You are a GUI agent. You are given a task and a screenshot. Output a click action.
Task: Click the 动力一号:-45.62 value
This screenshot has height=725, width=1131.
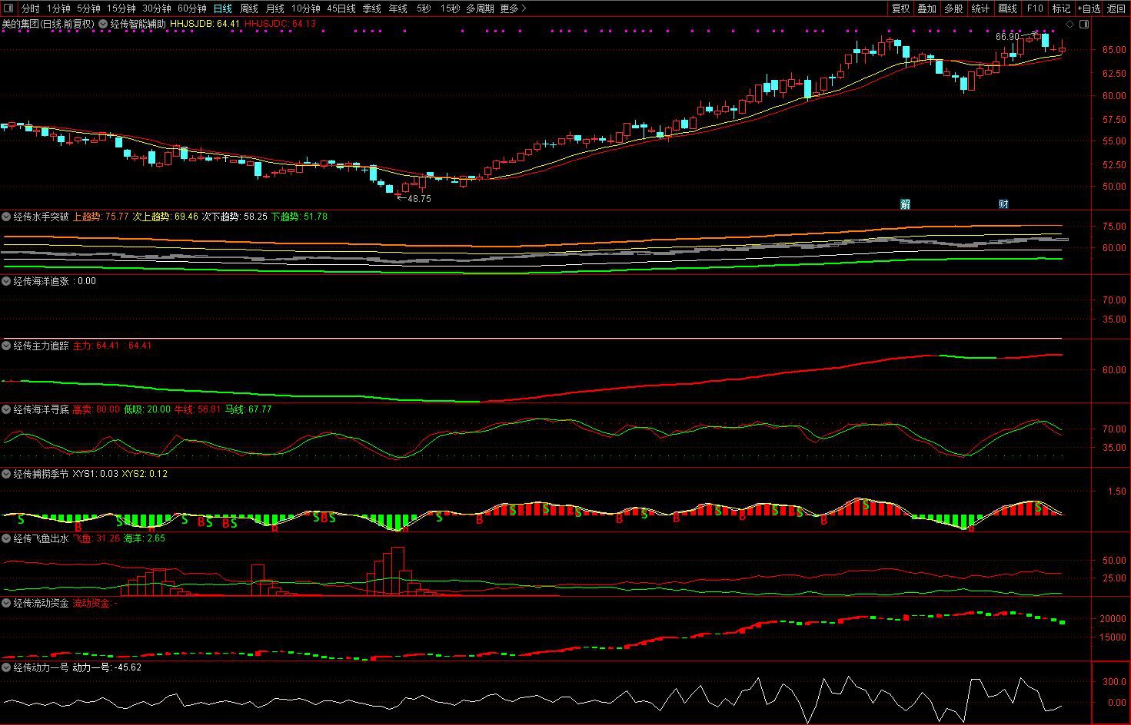click(x=107, y=667)
